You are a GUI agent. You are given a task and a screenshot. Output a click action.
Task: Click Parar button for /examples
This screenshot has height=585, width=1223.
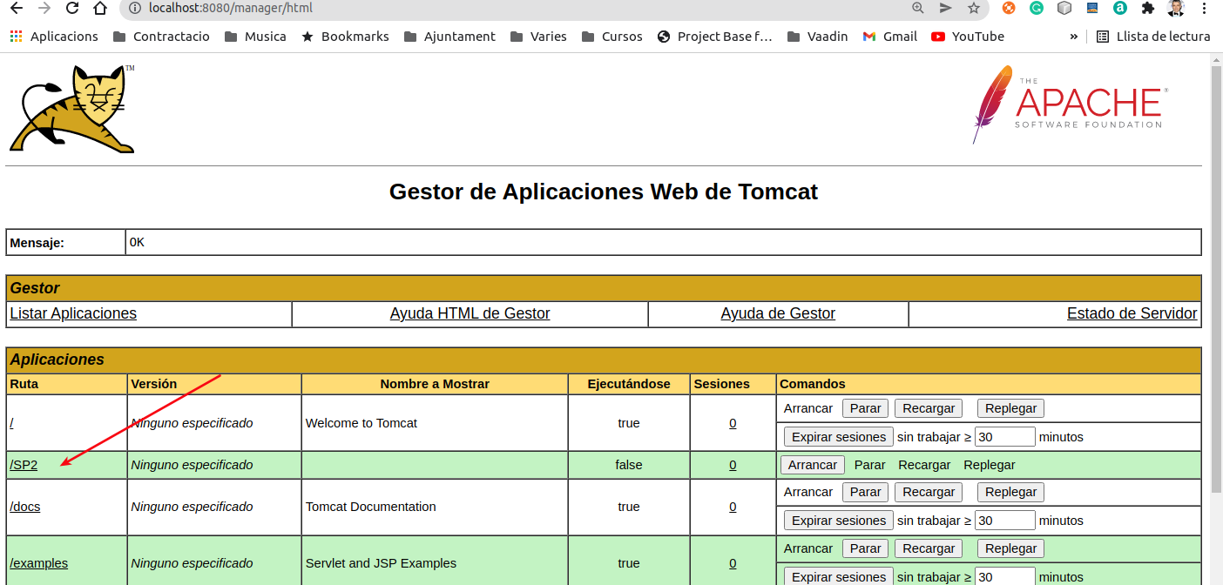coord(866,548)
